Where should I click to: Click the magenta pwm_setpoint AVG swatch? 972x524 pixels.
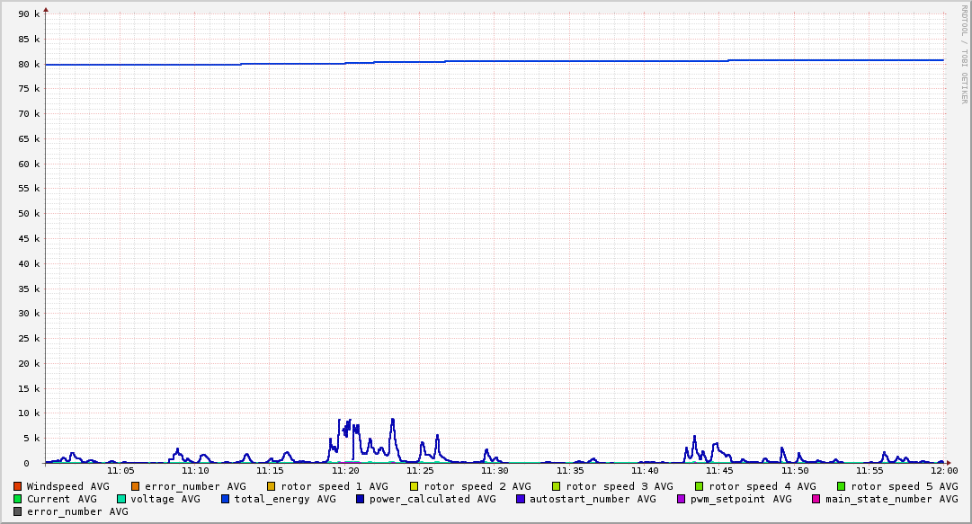click(x=682, y=499)
